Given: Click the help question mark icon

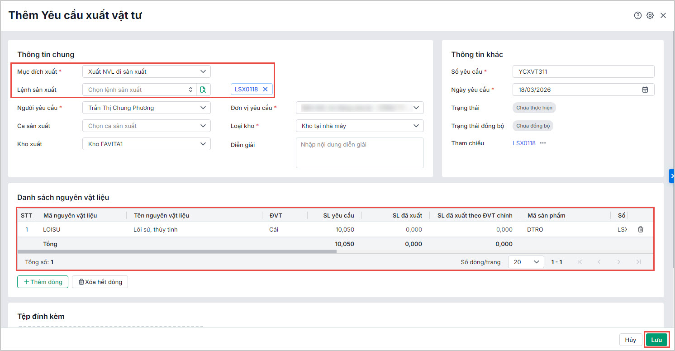Looking at the screenshot, I should tap(637, 15).
